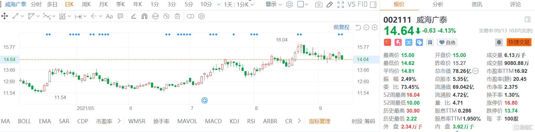The height and width of the screenshot is (132, 535).
Task: Show more sub indicators after CR
Action: pyautogui.click(x=299, y=121)
